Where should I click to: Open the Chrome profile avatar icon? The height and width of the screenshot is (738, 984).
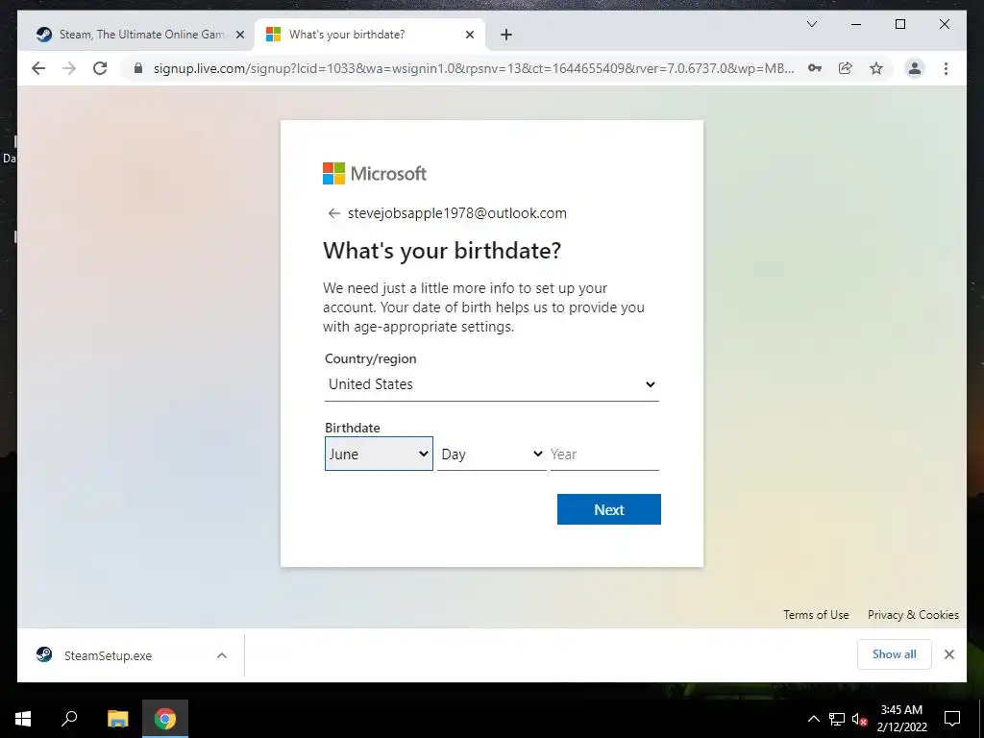click(915, 68)
